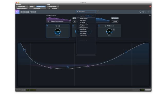This screenshot has width=167, height=94.
Task: Open the Snapshots folder dropdown
Action: [86, 12]
